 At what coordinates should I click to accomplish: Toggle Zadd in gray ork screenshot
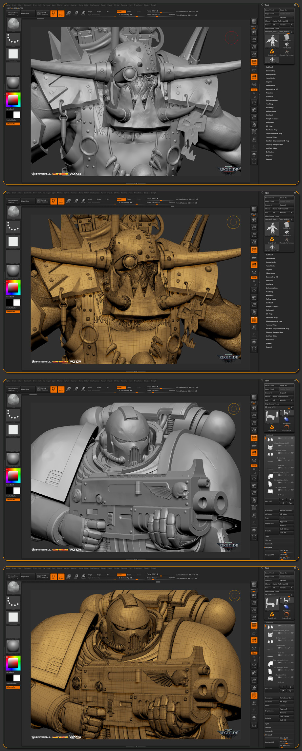(x=121, y=11)
